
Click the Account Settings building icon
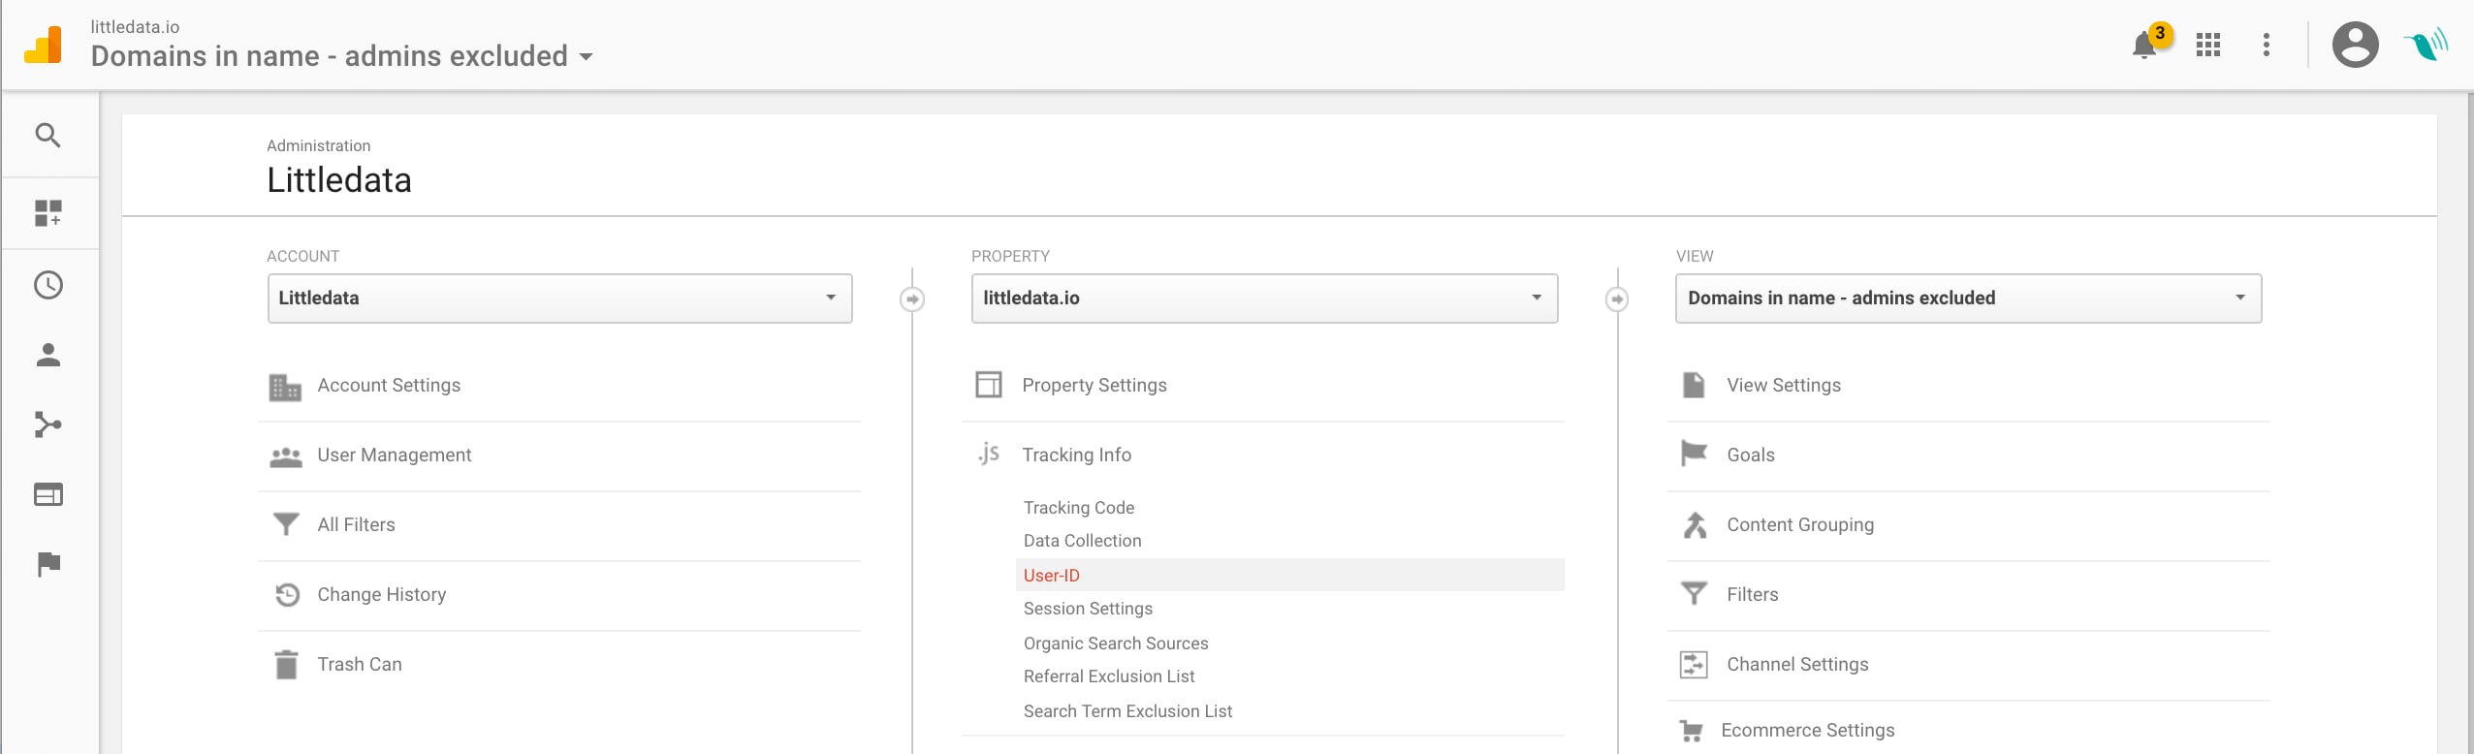pyautogui.click(x=285, y=387)
